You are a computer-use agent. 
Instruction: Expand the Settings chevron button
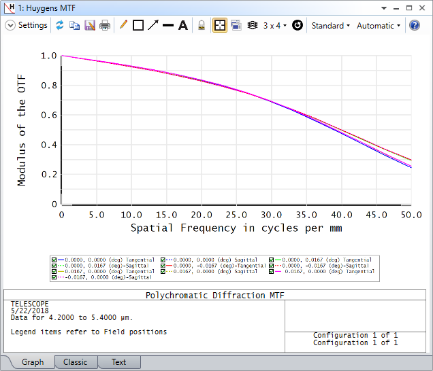(10, 25)
